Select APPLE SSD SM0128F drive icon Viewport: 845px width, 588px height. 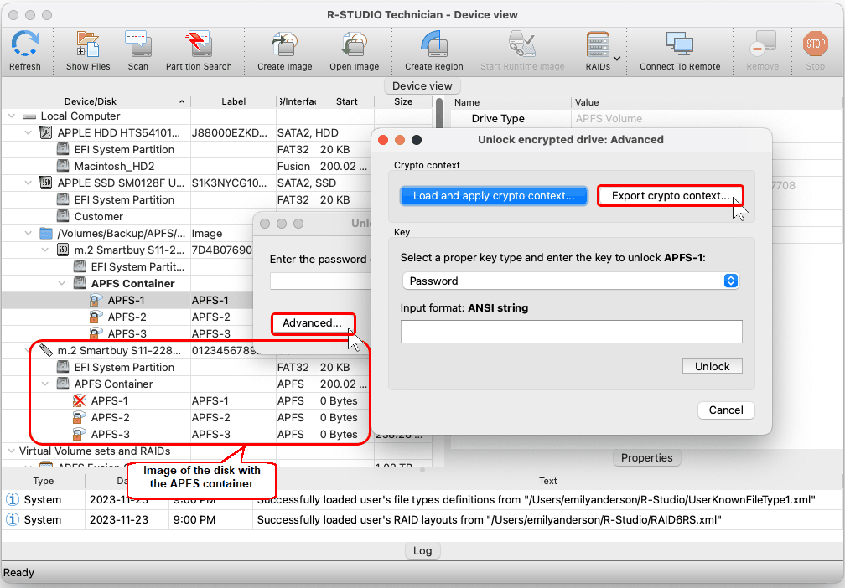click(x=46, y=183)
